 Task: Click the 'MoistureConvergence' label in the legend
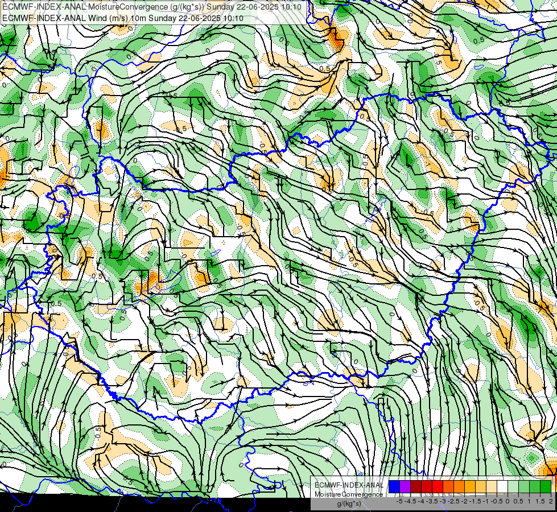(349, 494)
